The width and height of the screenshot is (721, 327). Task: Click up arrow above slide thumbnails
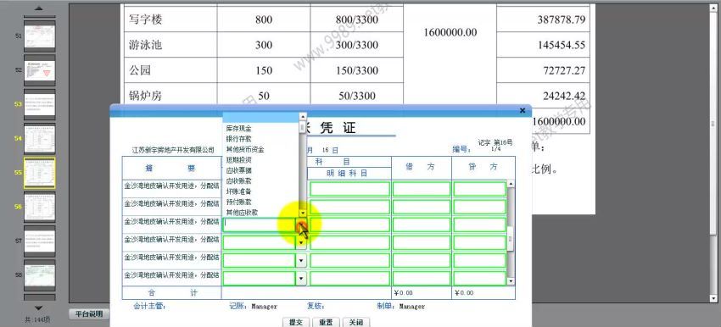pyautogui.click(x=39, y=8)
